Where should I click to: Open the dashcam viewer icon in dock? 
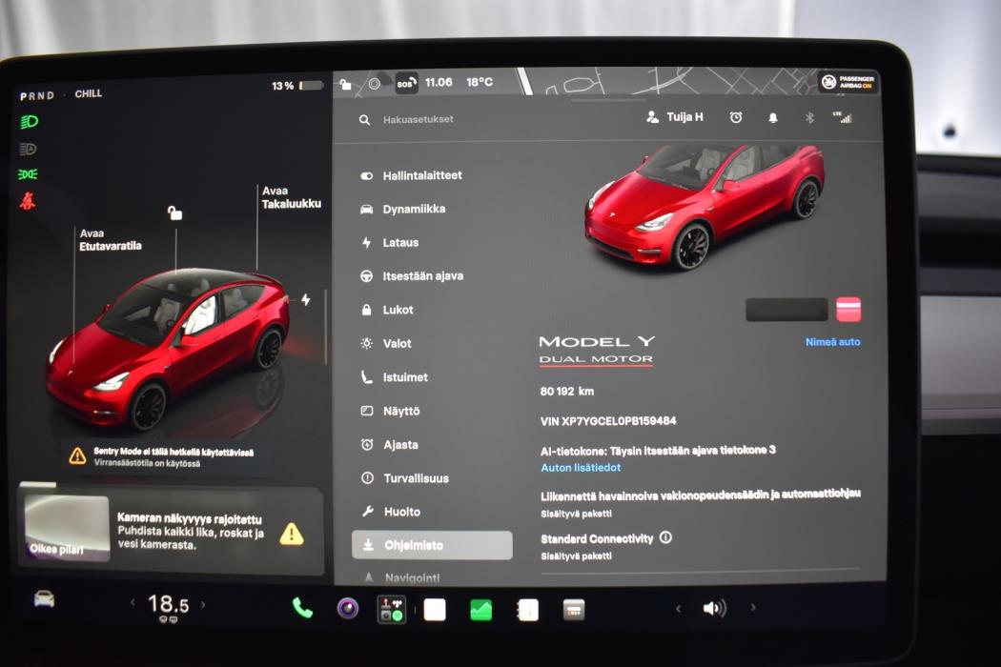391,608
